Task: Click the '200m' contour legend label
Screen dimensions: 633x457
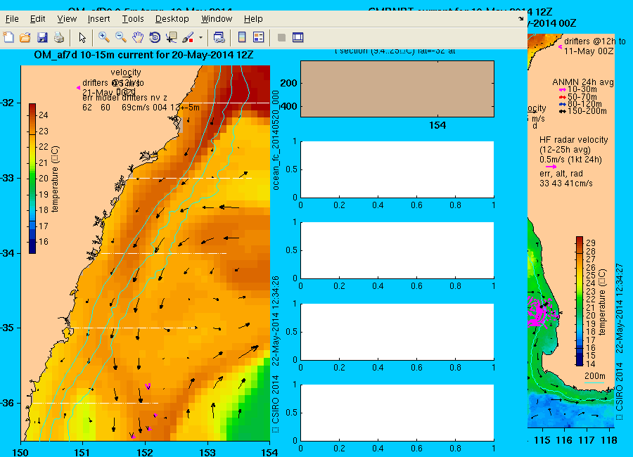Action: tap(594, 376)
